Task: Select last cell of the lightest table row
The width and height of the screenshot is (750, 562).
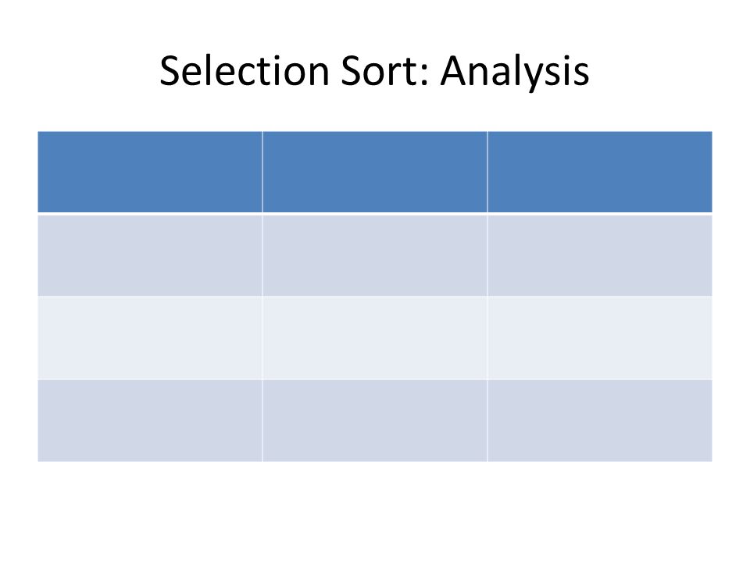Action: click(600, 338)
